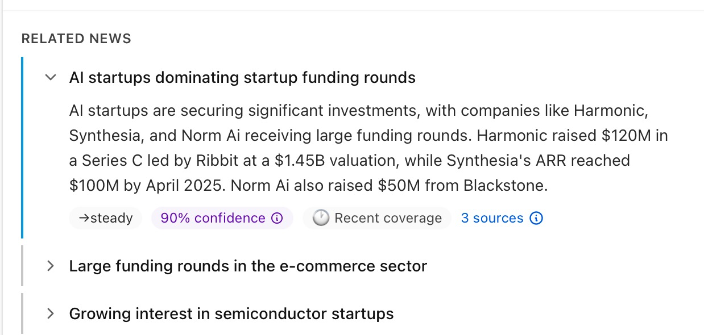
Task: Click the steady trend badge label
Action: click(111, 219)
